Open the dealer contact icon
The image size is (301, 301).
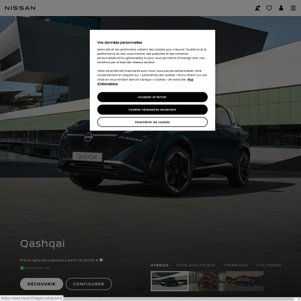[257, 8]
